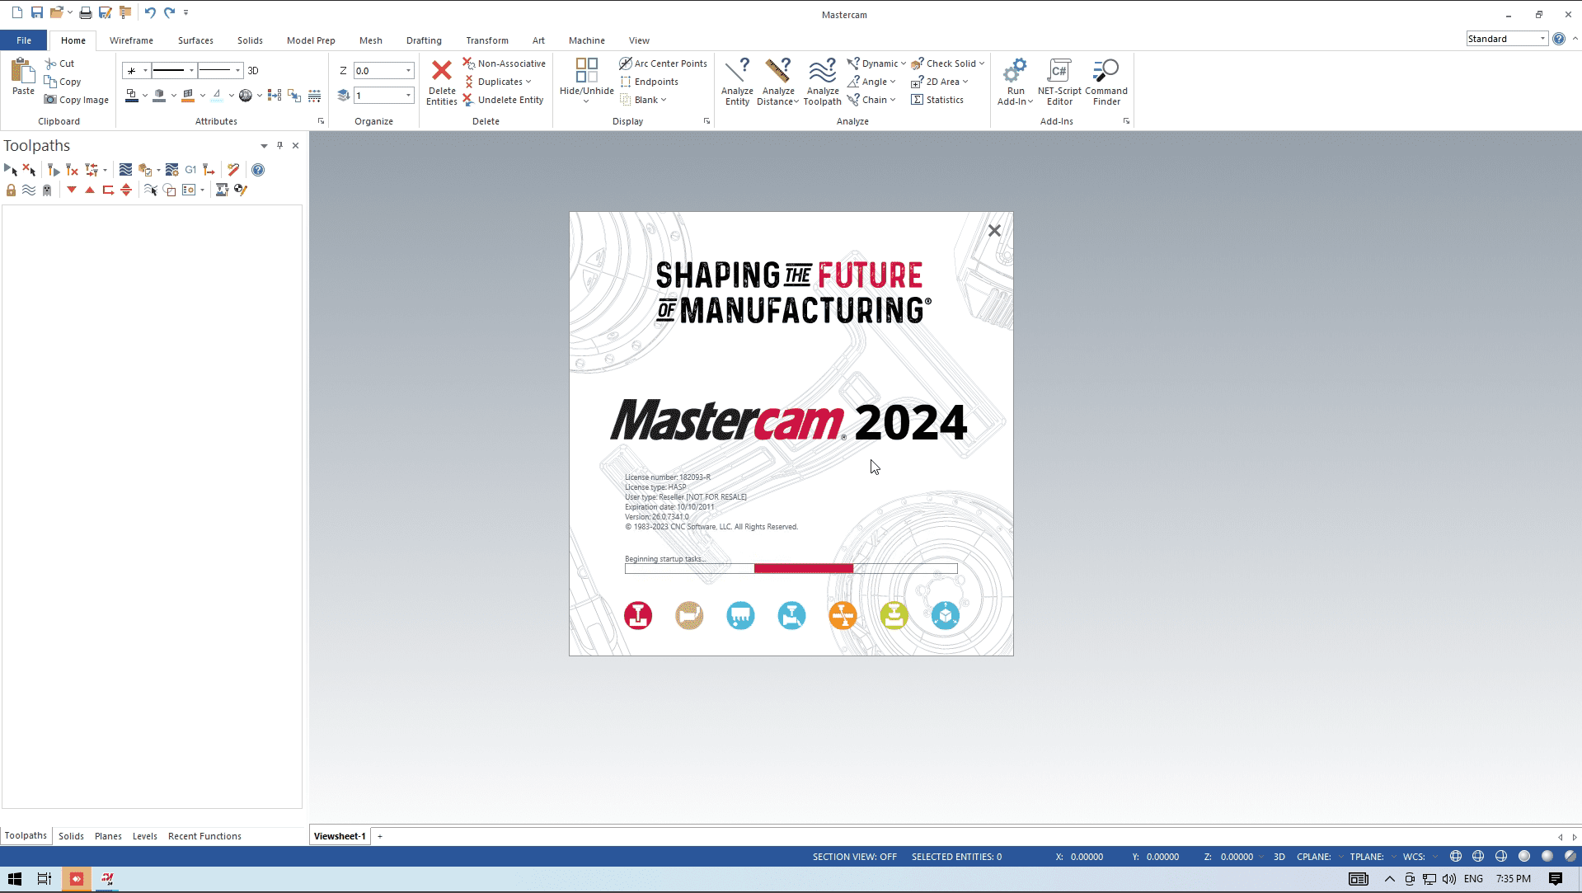Click the Analyze Entity tool
The image size is (1582, 893).
click(x=736, y=82)
